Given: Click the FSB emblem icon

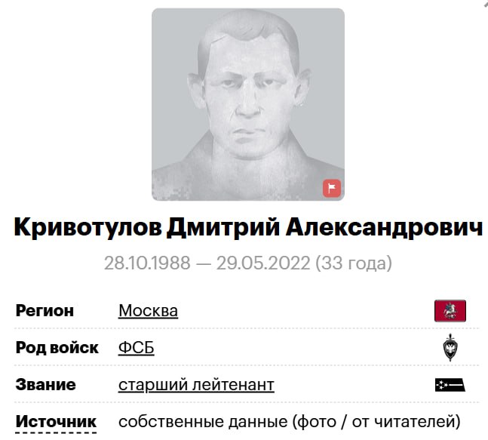Looking at the screenshot, I should [450, 347].
